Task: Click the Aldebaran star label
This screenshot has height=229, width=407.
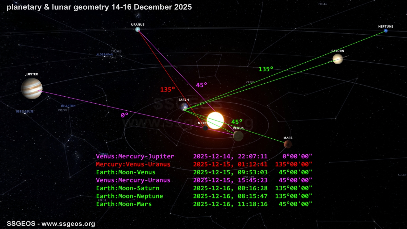Action: pos(104,54)
